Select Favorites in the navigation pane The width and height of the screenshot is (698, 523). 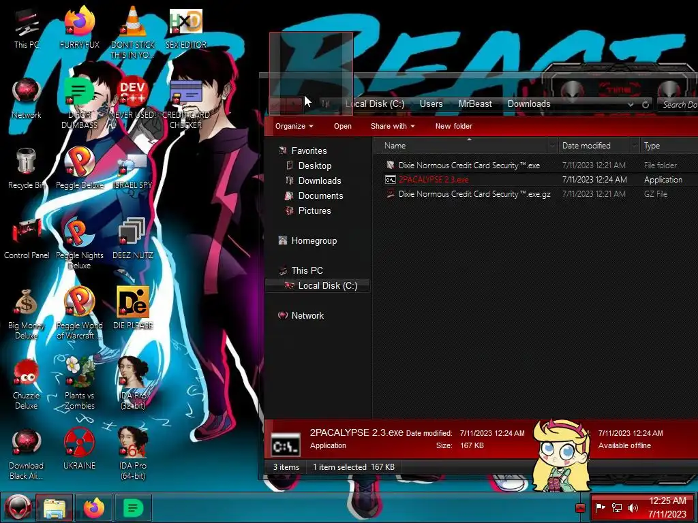pos(309,150)
